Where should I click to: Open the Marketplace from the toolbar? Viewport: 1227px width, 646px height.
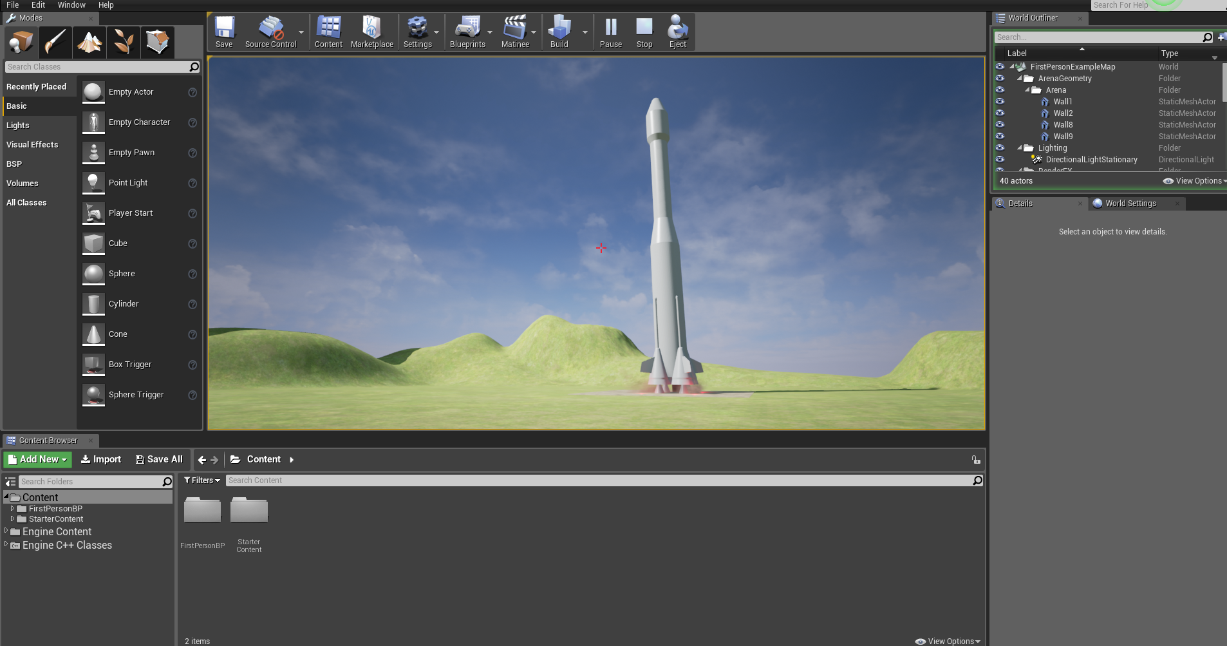pyautogui.click(x=371, y=32)
